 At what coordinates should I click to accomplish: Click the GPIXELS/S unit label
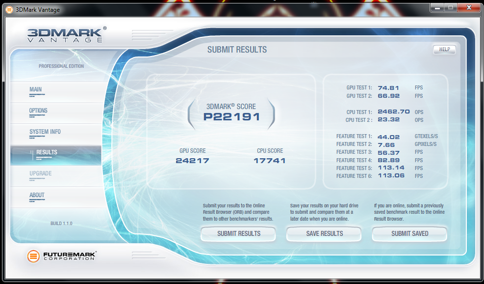pos(426,144)
